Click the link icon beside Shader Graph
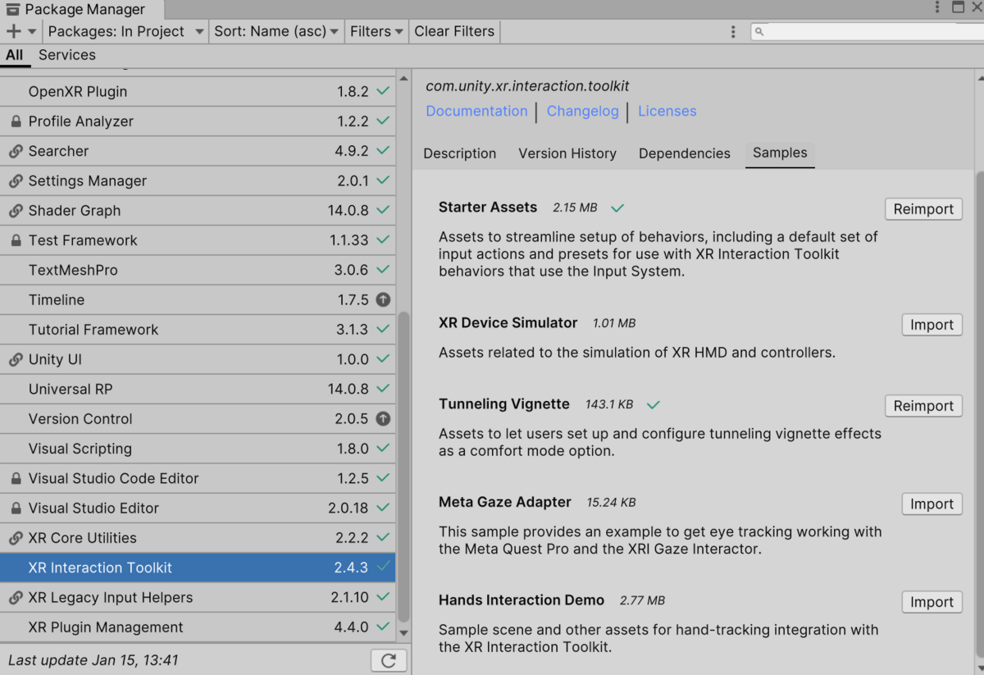 16,211
